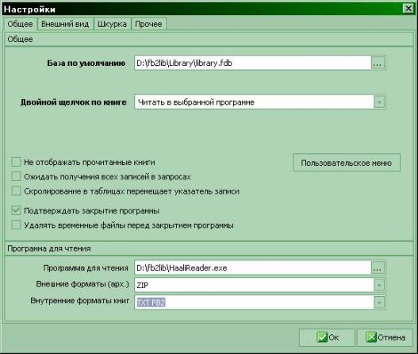
Task: Open the 'Шкурка' tab
Action: coord(112,24)
